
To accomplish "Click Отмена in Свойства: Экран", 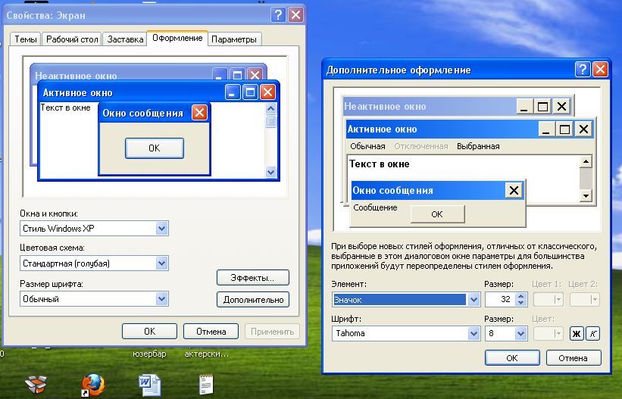I will 211,331.
